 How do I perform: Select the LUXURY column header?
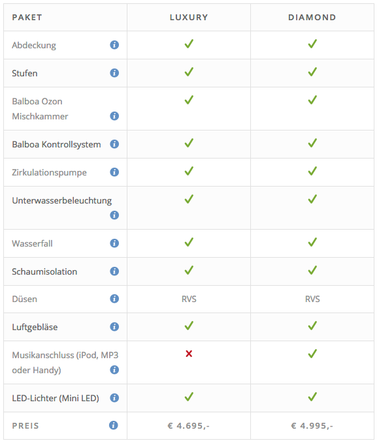pos(189,18)
